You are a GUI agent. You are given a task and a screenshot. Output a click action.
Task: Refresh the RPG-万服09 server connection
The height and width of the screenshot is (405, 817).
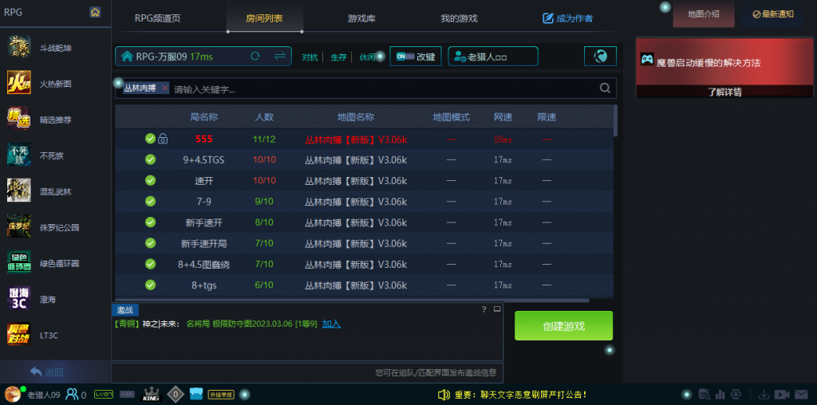(x=255, y=56)
